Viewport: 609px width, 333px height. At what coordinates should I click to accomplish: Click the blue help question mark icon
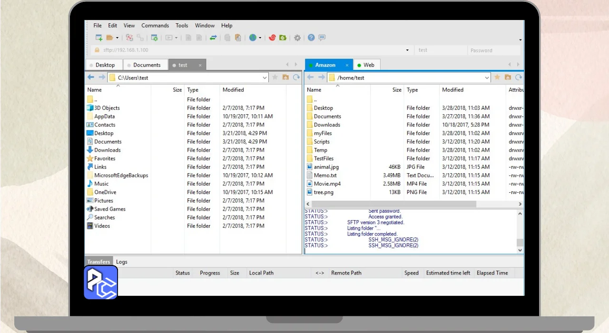[311, 38]
